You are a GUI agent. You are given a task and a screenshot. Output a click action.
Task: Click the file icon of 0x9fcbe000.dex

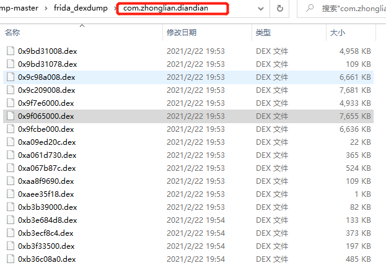pos(11,129)
